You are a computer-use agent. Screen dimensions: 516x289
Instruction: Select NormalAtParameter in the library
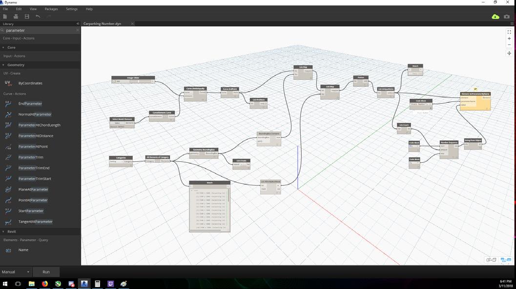coord(35,115)
